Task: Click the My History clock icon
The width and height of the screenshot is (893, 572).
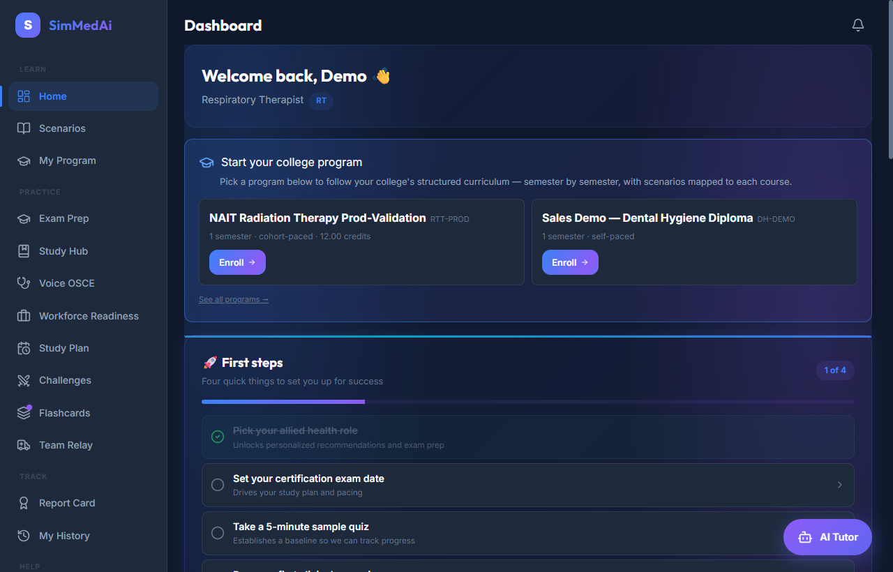Action: pos(24,536)
